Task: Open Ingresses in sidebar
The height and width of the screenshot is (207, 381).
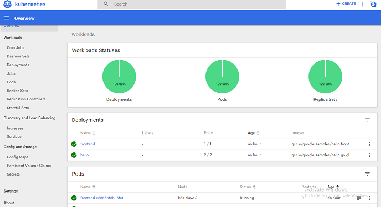Action: coord(15,128)
